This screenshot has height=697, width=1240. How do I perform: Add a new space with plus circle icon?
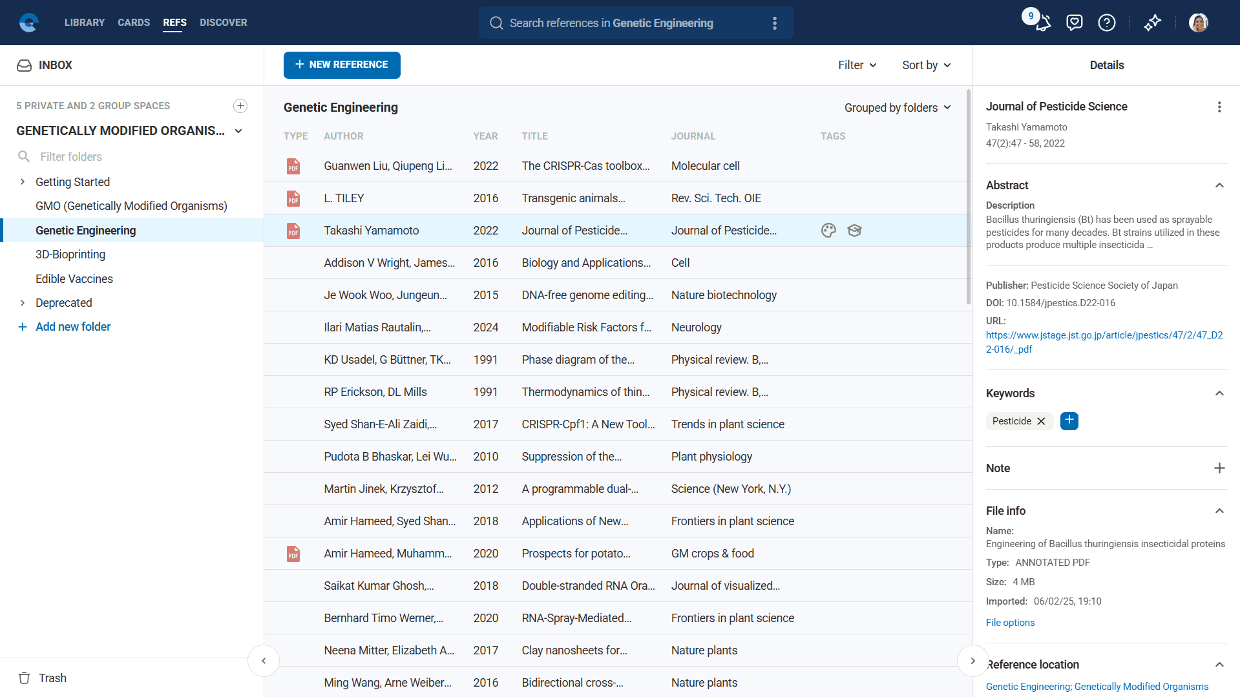point(240,106)
